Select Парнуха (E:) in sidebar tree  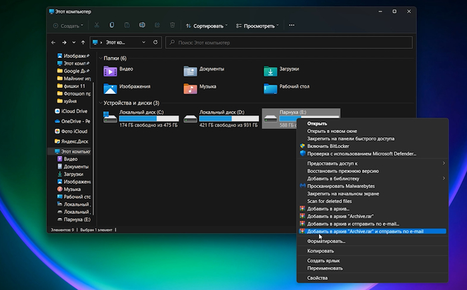tap(73, 219)
